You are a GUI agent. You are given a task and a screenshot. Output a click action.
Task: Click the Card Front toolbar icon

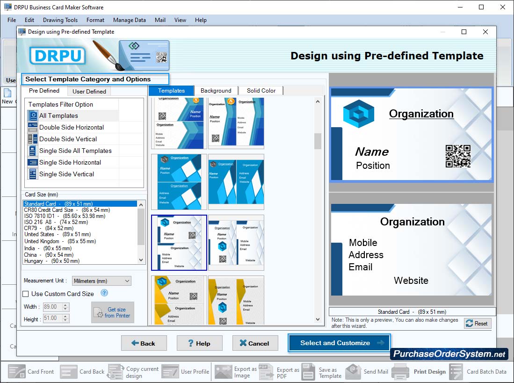[x=17, y=371]
